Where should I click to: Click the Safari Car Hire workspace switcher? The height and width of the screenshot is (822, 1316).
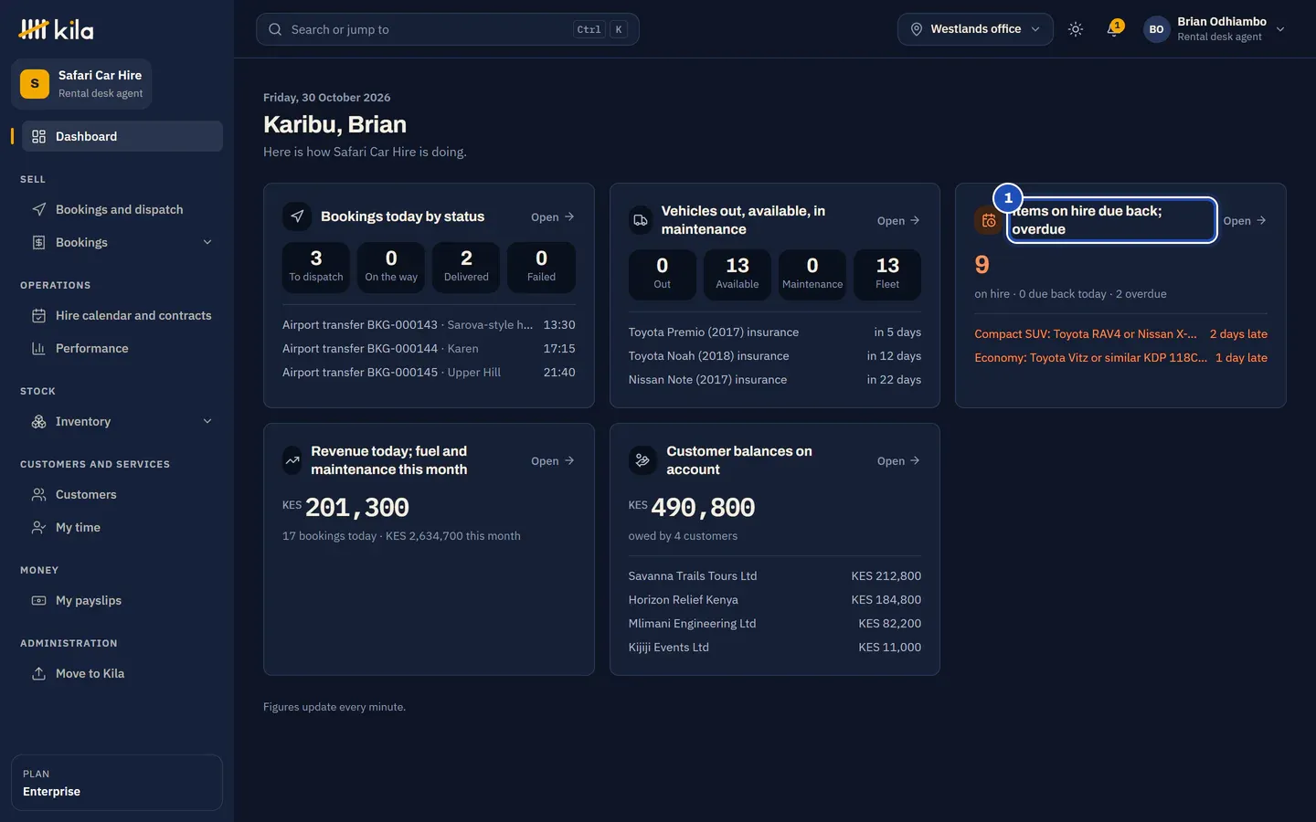[81, 84]
